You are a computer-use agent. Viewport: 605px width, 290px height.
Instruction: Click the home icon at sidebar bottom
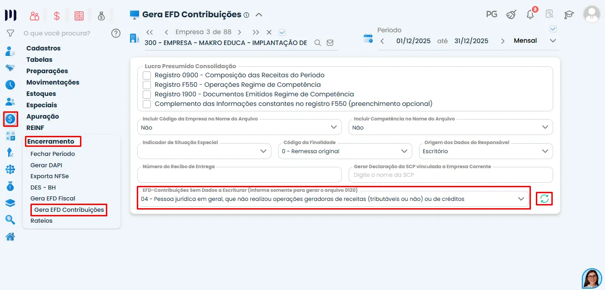10,236
